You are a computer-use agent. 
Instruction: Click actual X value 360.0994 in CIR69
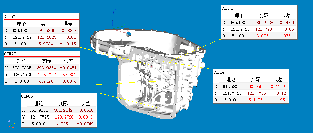[255, 86]
